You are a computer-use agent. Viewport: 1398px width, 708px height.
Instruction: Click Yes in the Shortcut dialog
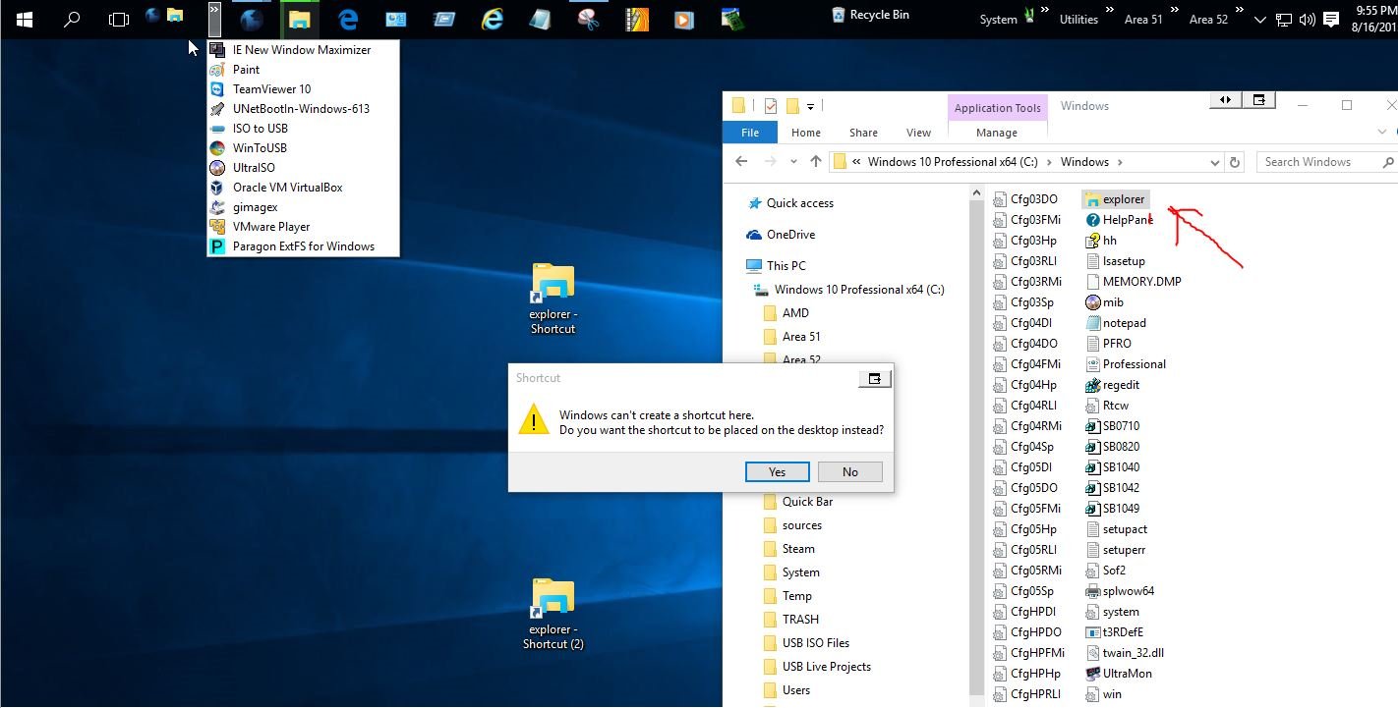click(777, 472)
